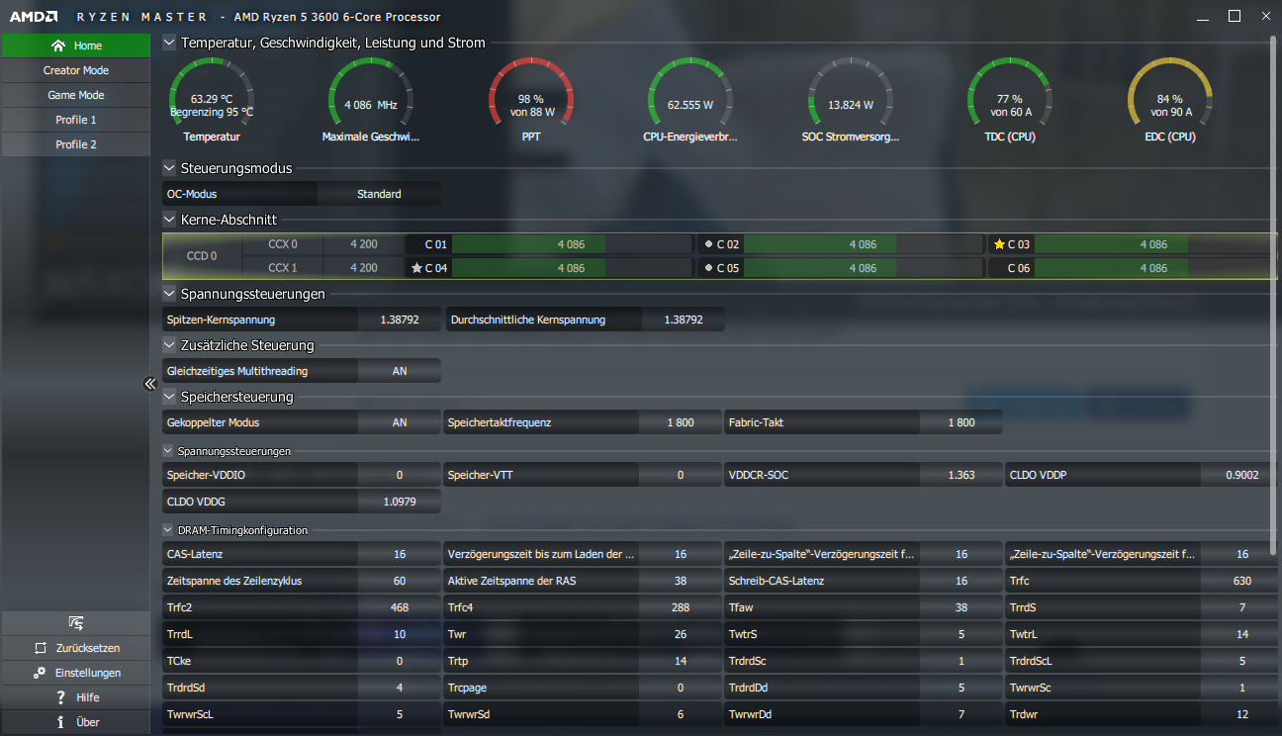Collapse Temperatur, Geschwindigkeit, Leistung und Strom section
Viewport: 1282px width, 736px height.
point(169,43)
